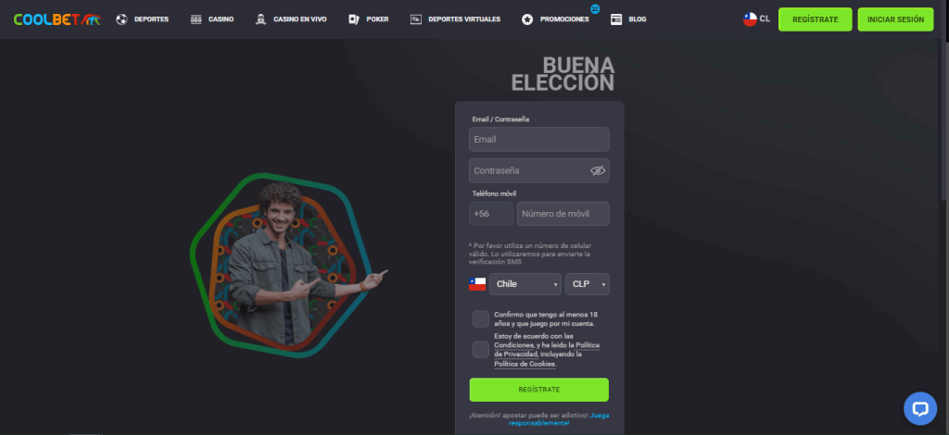
Task: Click the Blog newspaper icon
Action: 616,19
